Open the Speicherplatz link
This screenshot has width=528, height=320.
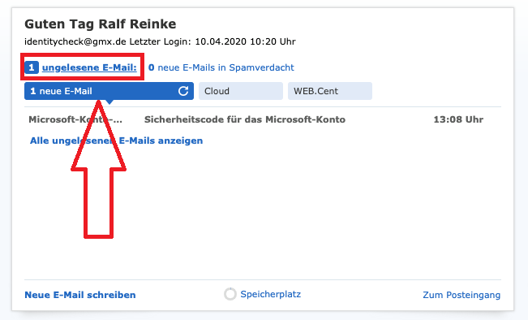tap(271, 294)
